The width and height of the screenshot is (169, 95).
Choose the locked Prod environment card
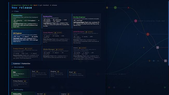point(77,73)
